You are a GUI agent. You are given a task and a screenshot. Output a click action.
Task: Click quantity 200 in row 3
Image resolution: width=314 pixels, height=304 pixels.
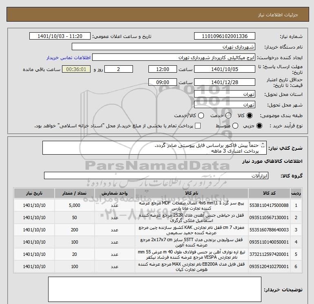75,230
